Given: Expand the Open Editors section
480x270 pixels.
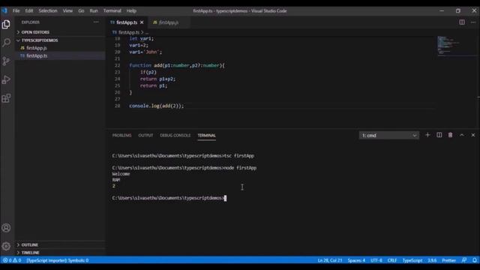Looking at the screenshot, I should tap(35, 32).
